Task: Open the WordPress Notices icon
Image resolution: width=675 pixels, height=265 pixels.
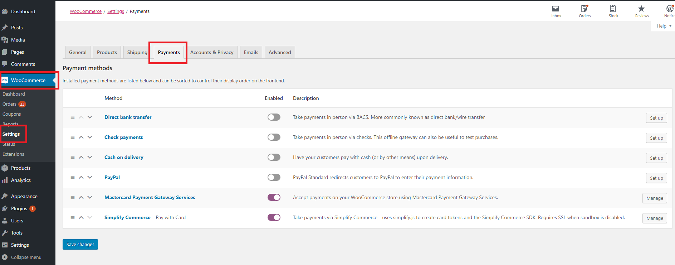Action: coord(670,9)
